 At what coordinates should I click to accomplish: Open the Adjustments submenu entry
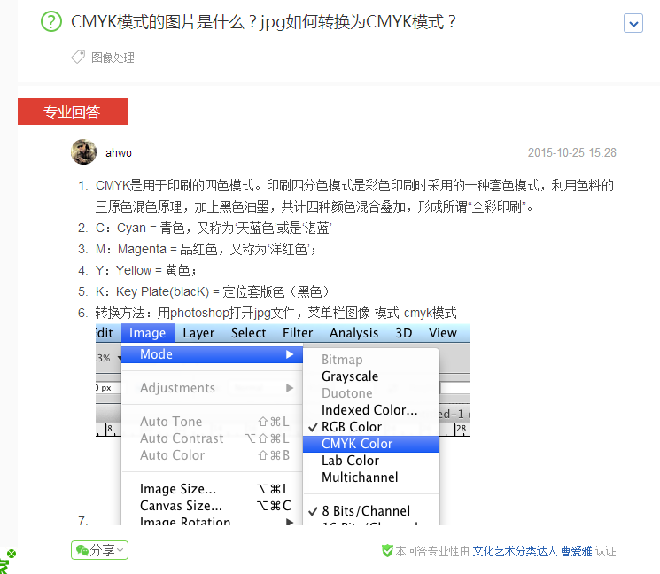tap(212, 388)
